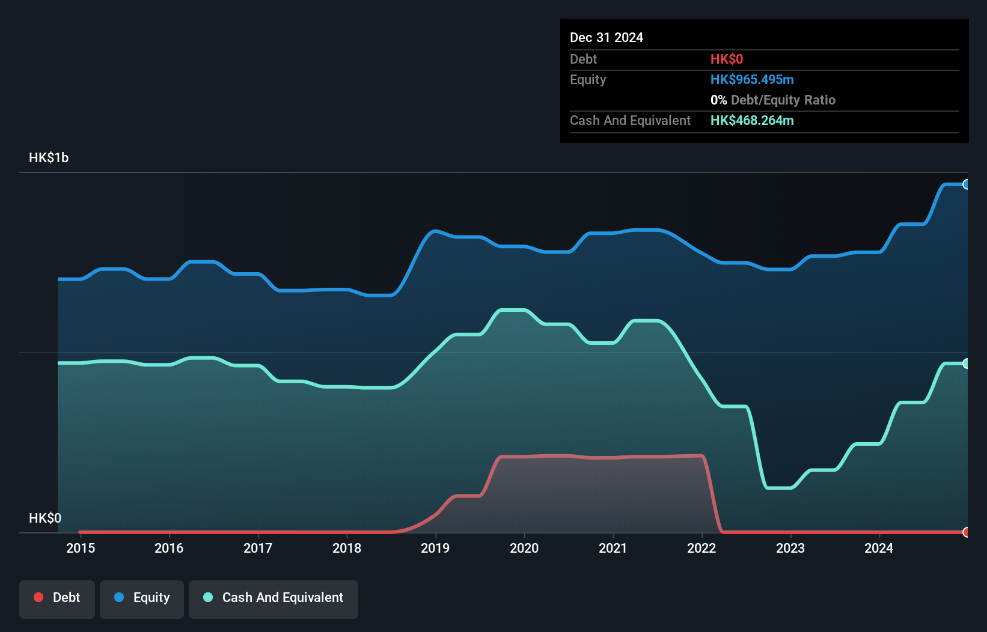
Task: Click the 2017 x-axis label
Action: pos(258,548)
